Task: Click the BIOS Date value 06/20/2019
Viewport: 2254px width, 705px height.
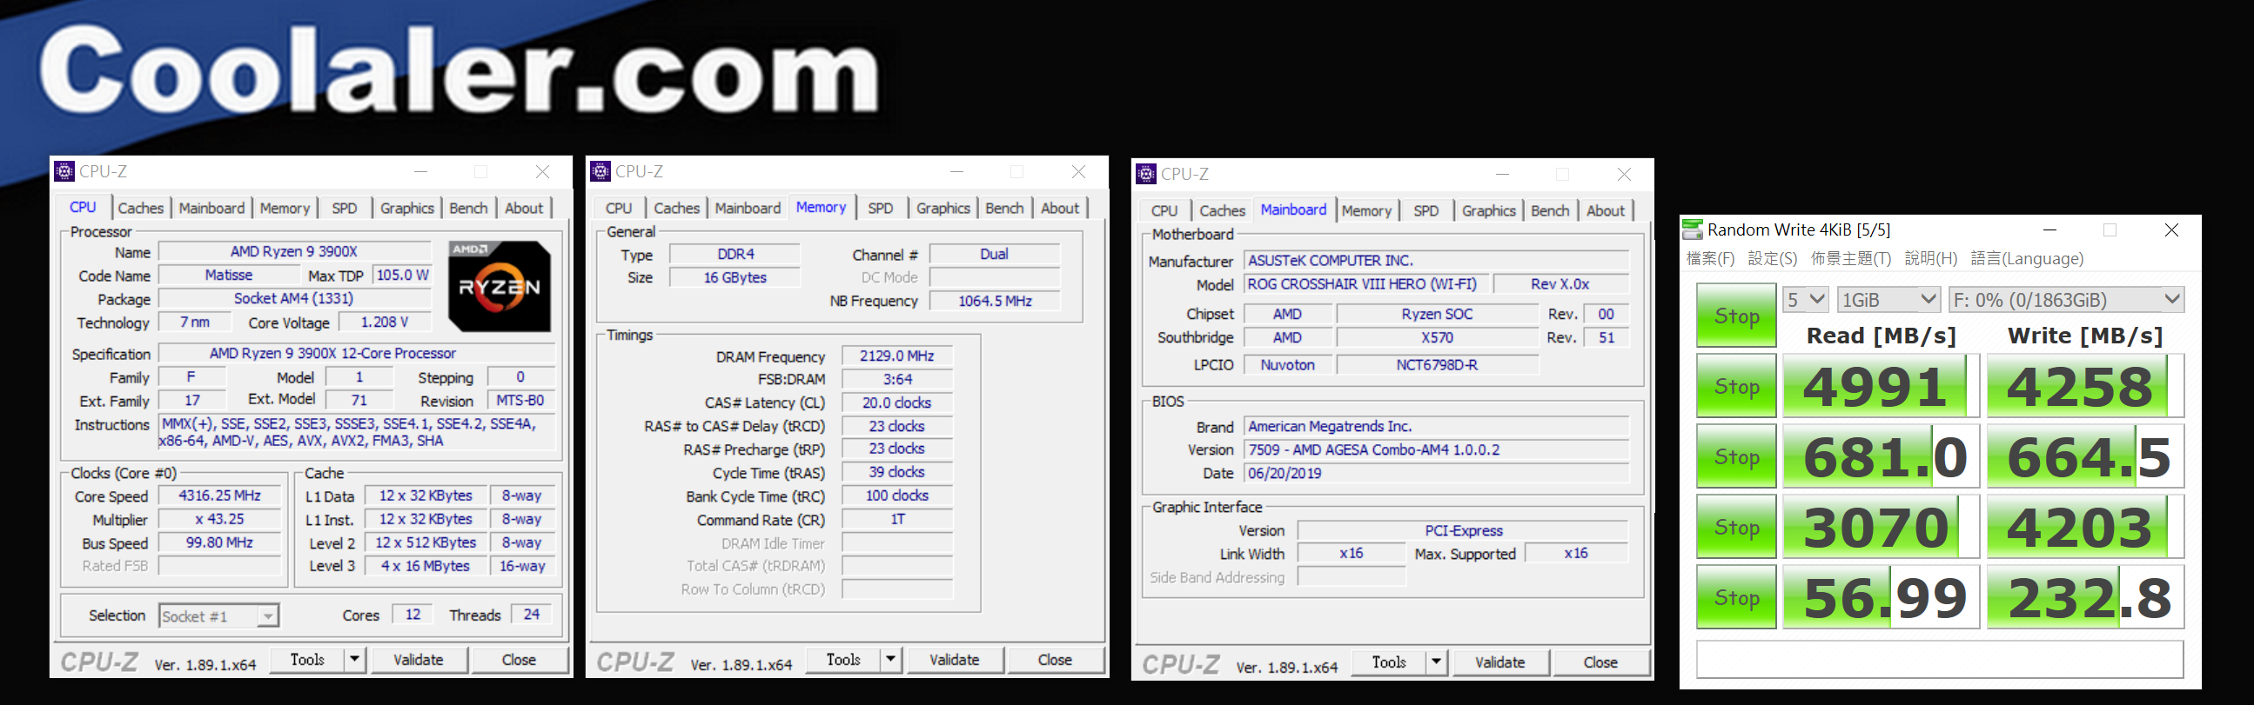Action: [x=1437, y=473]
